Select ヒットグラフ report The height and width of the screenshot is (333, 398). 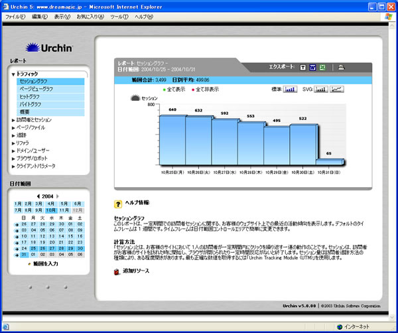[50, 97]
